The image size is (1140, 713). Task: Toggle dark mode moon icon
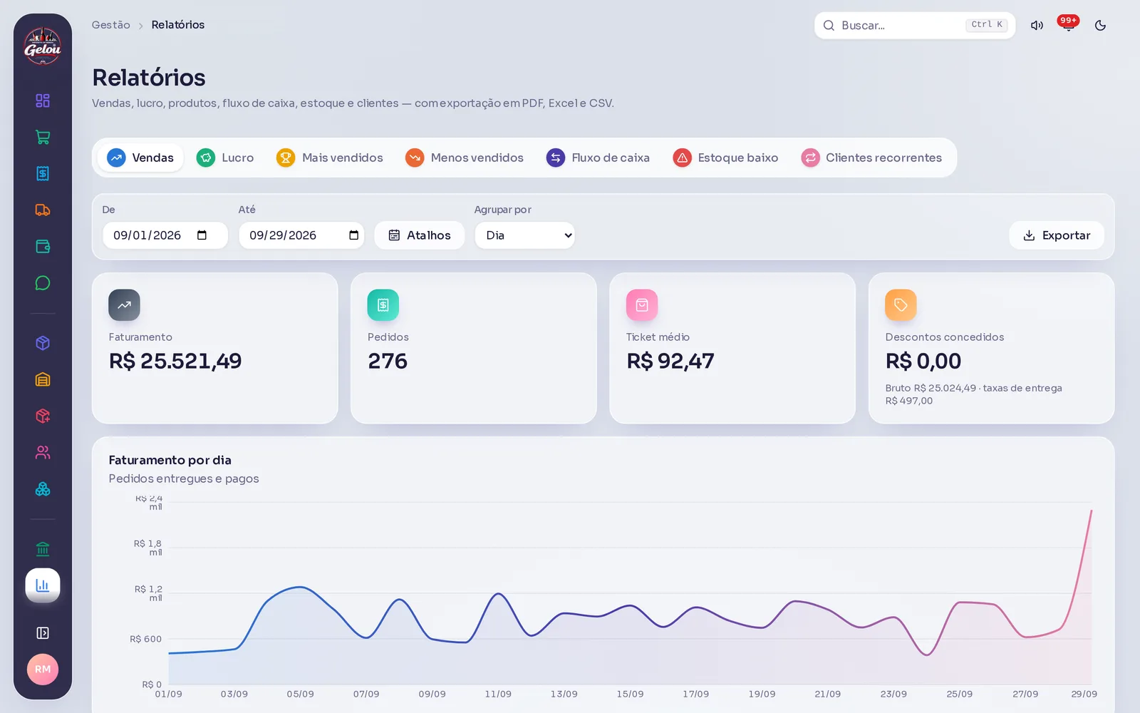[x=1100, y=26]
